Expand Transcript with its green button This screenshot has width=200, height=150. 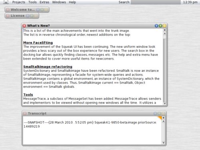[x=159, y=114]
